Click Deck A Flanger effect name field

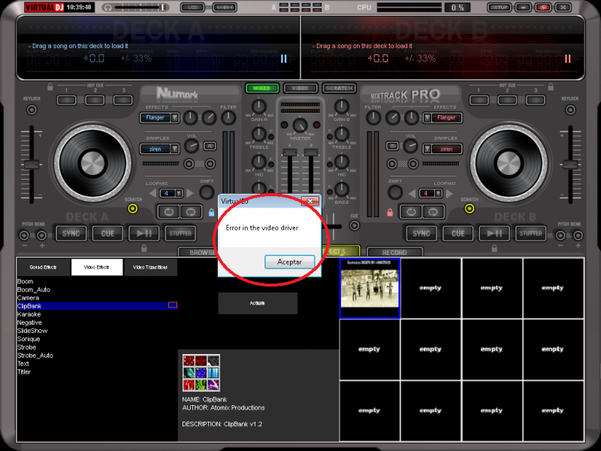pyautogui.click(x=155, y=118)
